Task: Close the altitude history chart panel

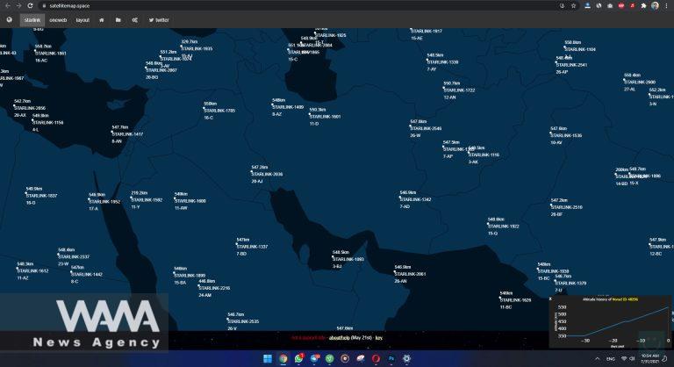Action: click(x=550, y=299)
